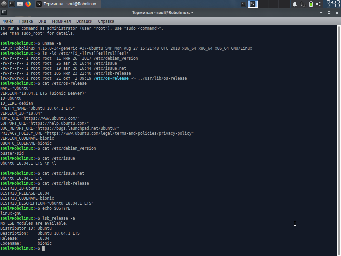Open the Терминал menu

coord(61,21)
